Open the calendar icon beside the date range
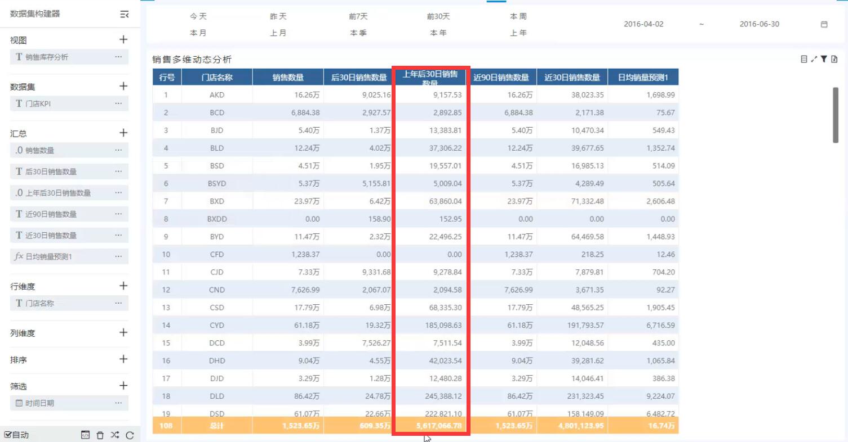Image resolution: width=848 pixels, height=442 pixels. click(x=824, y=24)
